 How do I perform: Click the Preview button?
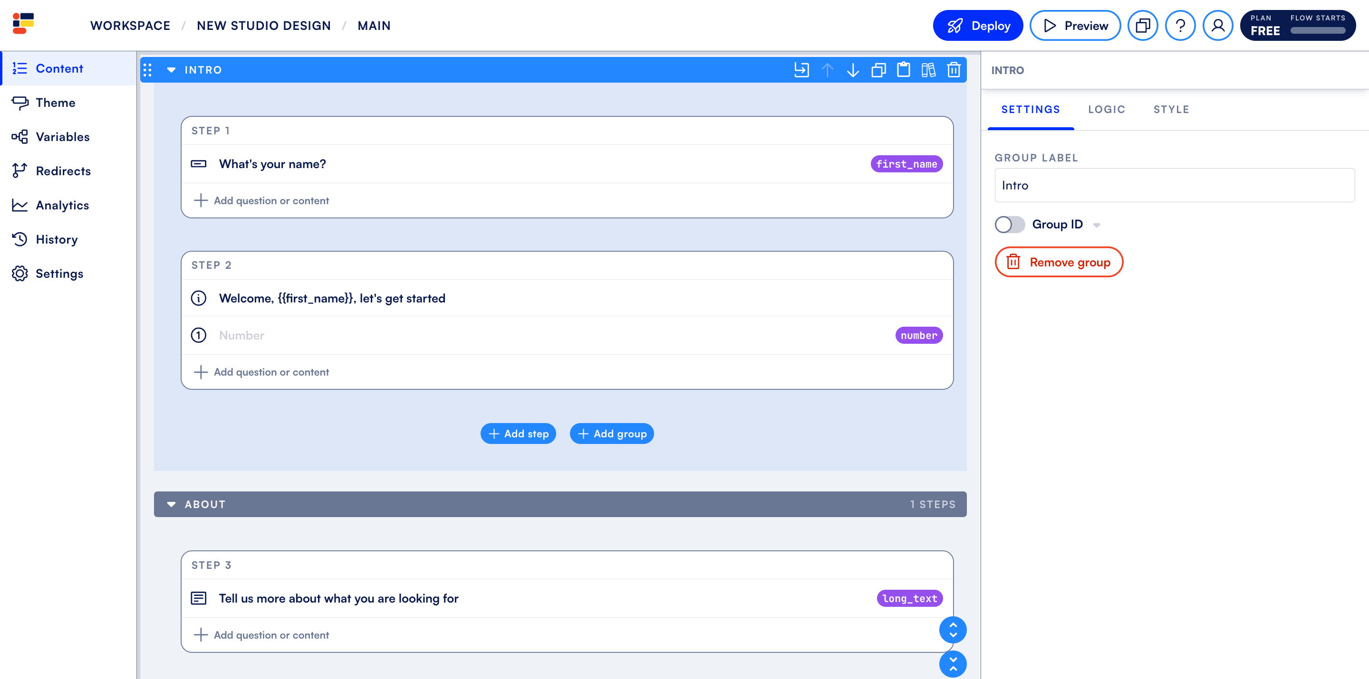click(1075, 26)
